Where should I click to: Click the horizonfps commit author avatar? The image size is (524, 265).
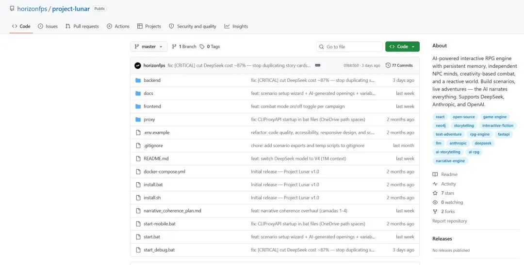138,65
